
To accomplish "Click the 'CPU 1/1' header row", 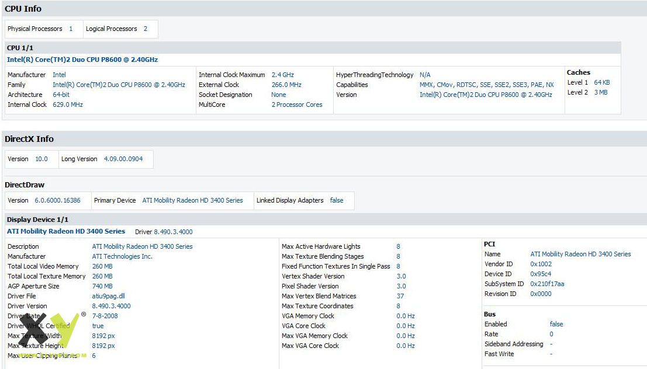I will (x=313, y=48).
